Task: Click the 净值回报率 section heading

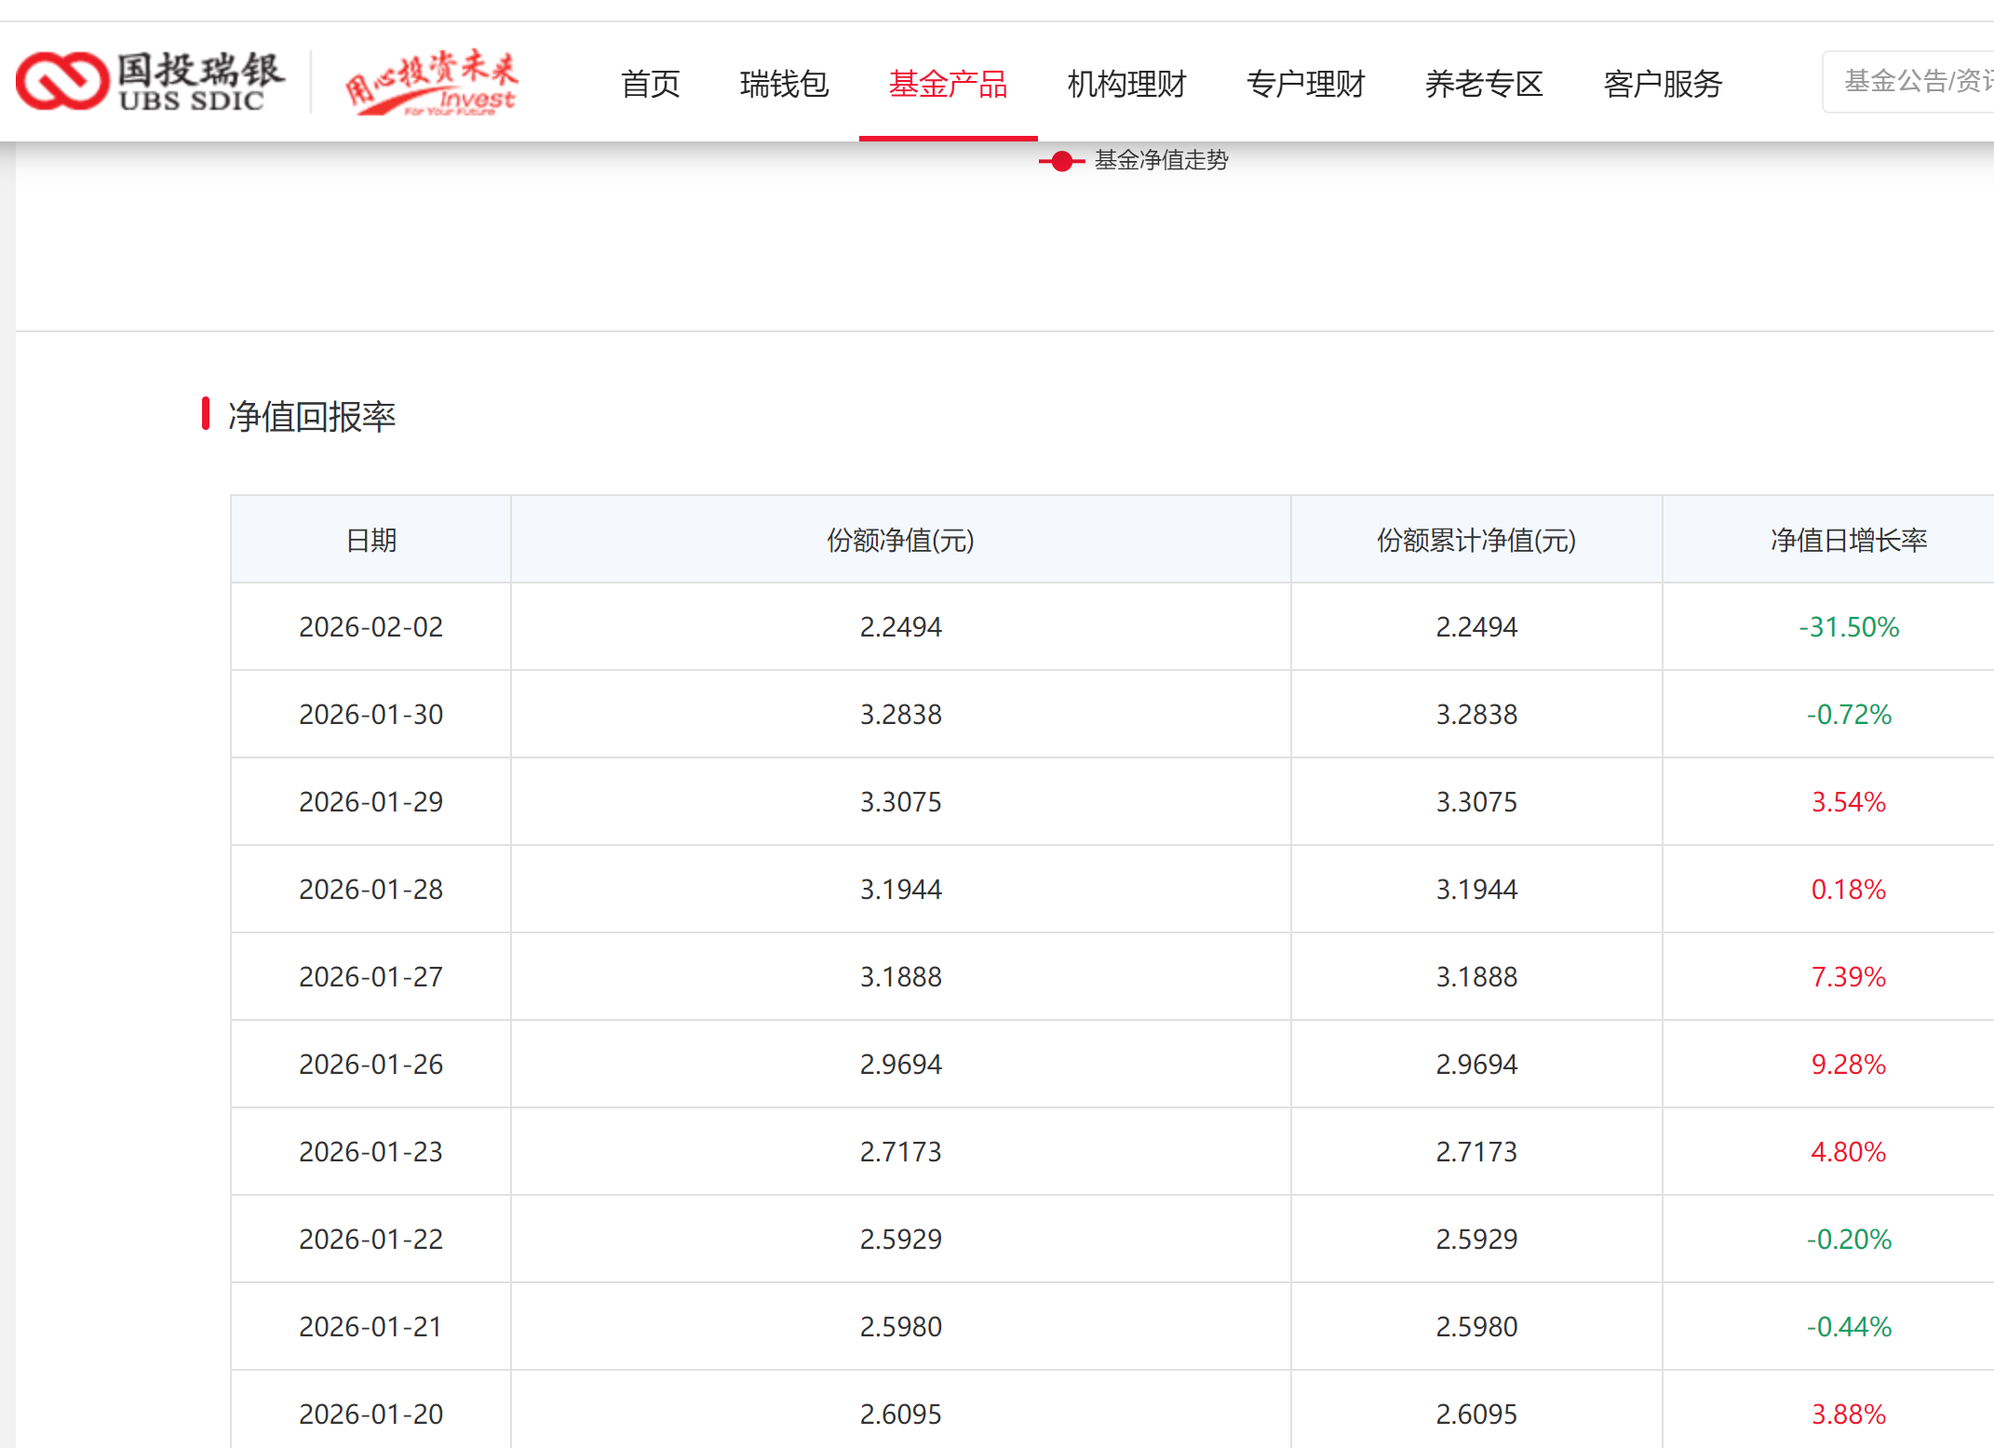Action: (x=312, y=416)
